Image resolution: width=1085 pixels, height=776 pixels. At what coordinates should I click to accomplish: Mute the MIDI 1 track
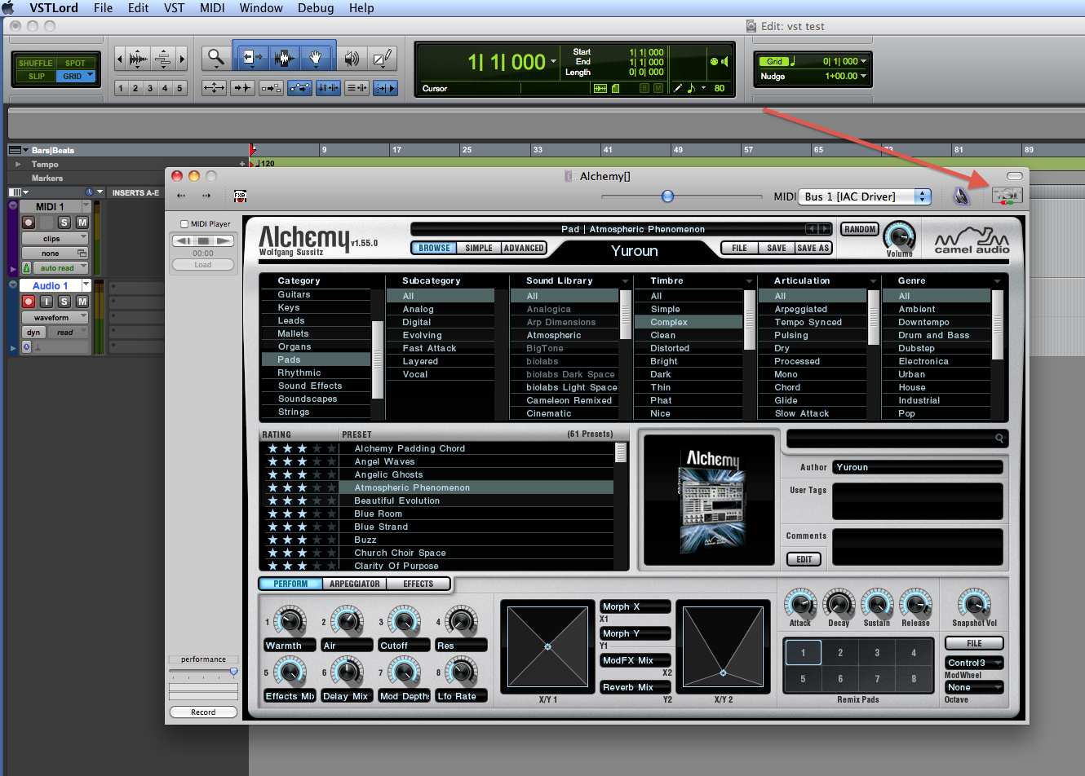click(x=82, y=222)
